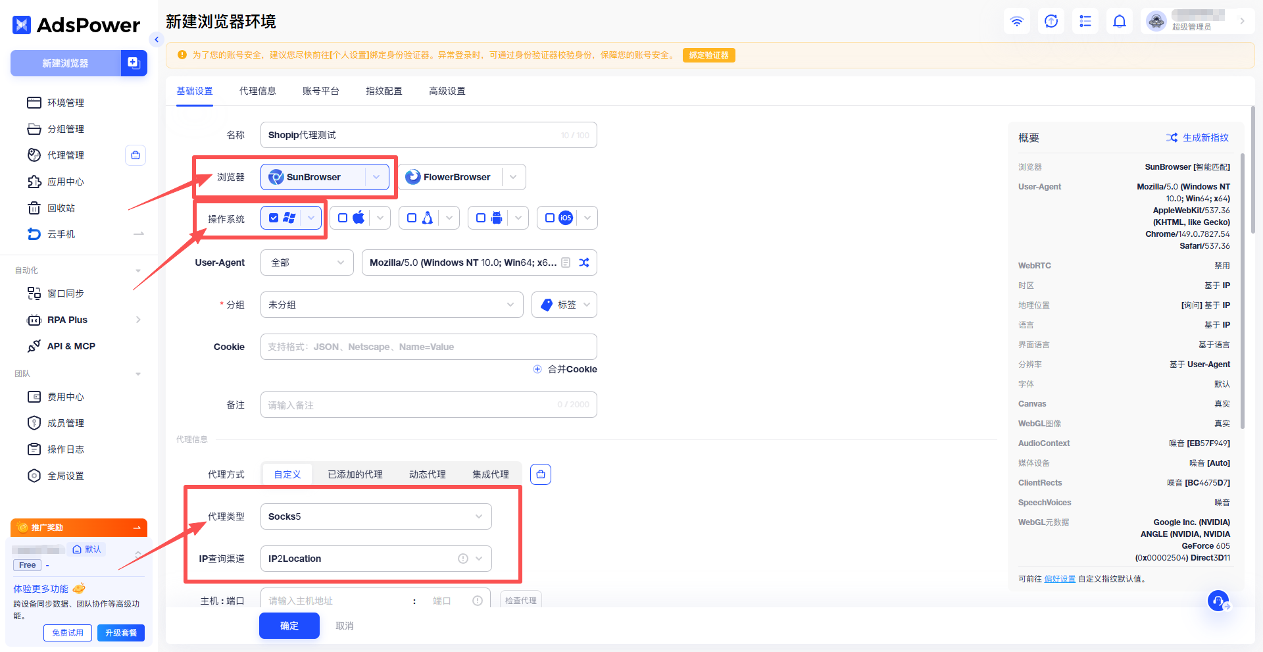Expand the SunBrowser version dropdown
Screen dimensions: 1263x652
[x=376, y=177]
